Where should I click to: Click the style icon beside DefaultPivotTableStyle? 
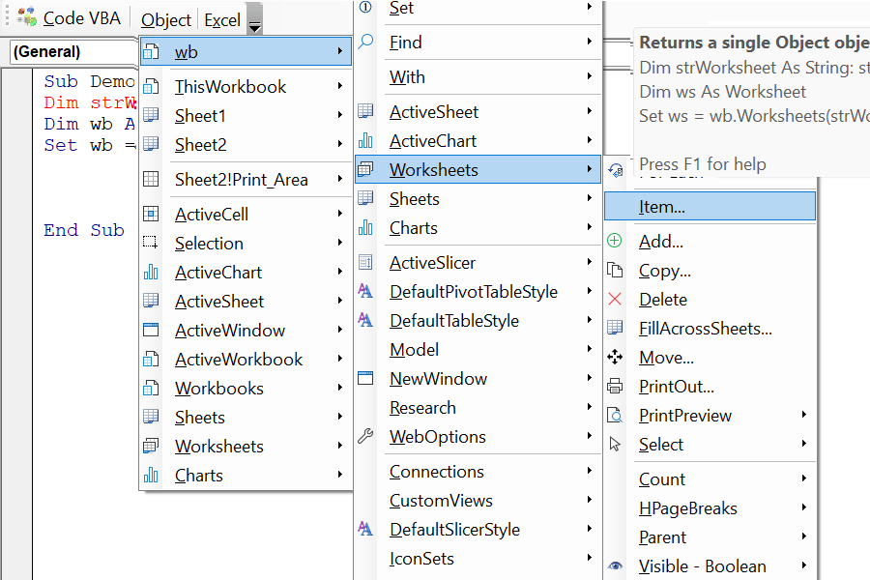(365, 291)
